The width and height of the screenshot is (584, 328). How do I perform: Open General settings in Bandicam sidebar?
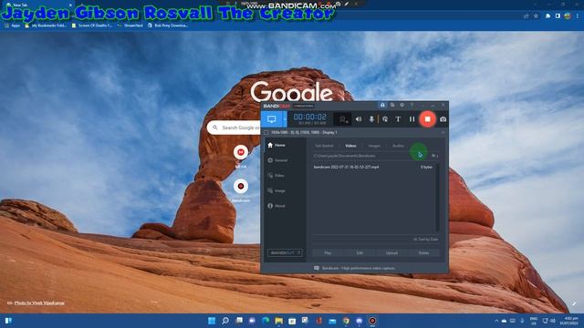click(277, 160)
